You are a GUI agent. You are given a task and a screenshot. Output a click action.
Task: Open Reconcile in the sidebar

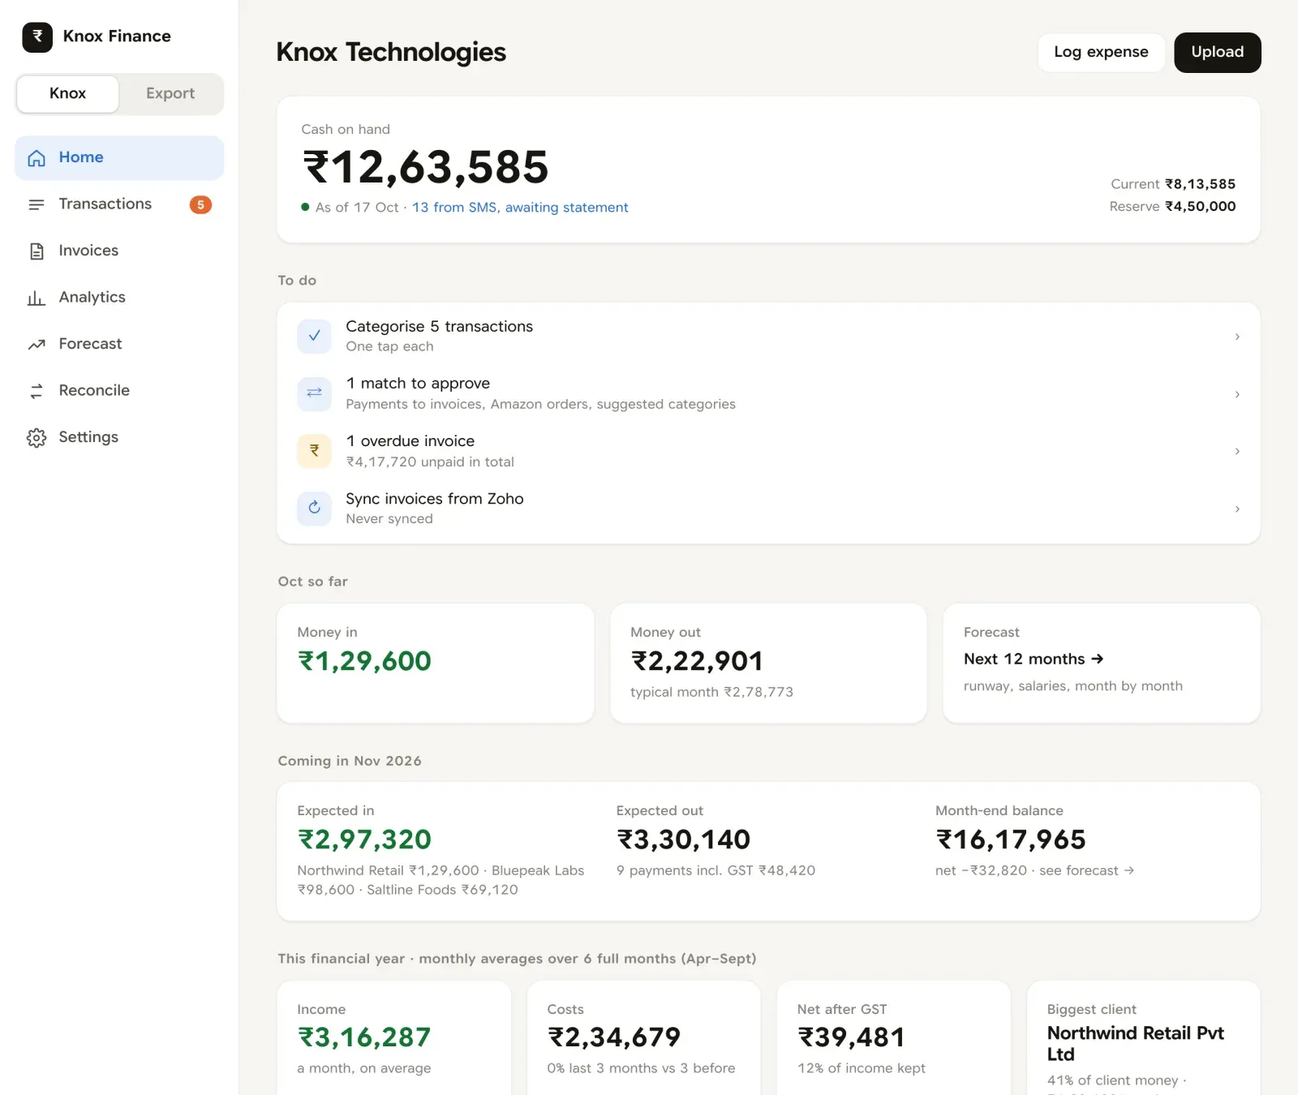pyautogui.click(x=119, y=391)
